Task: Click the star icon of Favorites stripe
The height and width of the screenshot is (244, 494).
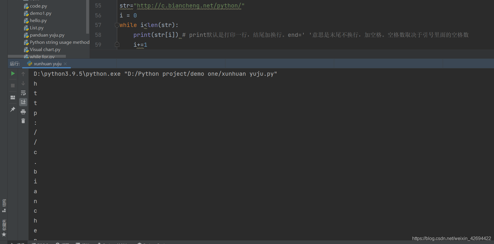Action: pyautogui.click(x=4, y=234)
